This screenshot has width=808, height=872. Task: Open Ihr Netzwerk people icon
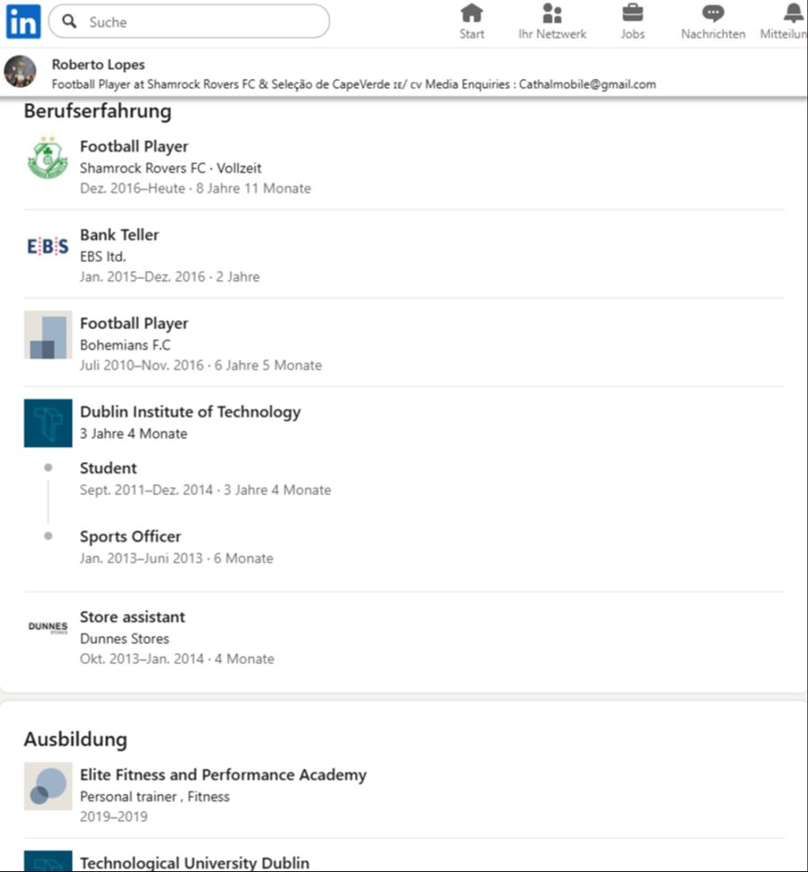point(552,13)
